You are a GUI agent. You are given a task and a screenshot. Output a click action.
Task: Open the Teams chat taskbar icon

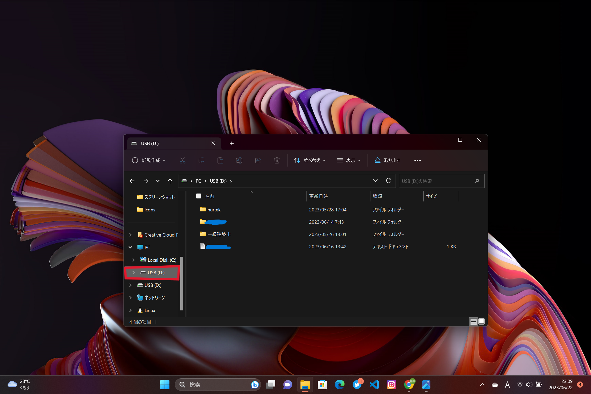[288, 385]
